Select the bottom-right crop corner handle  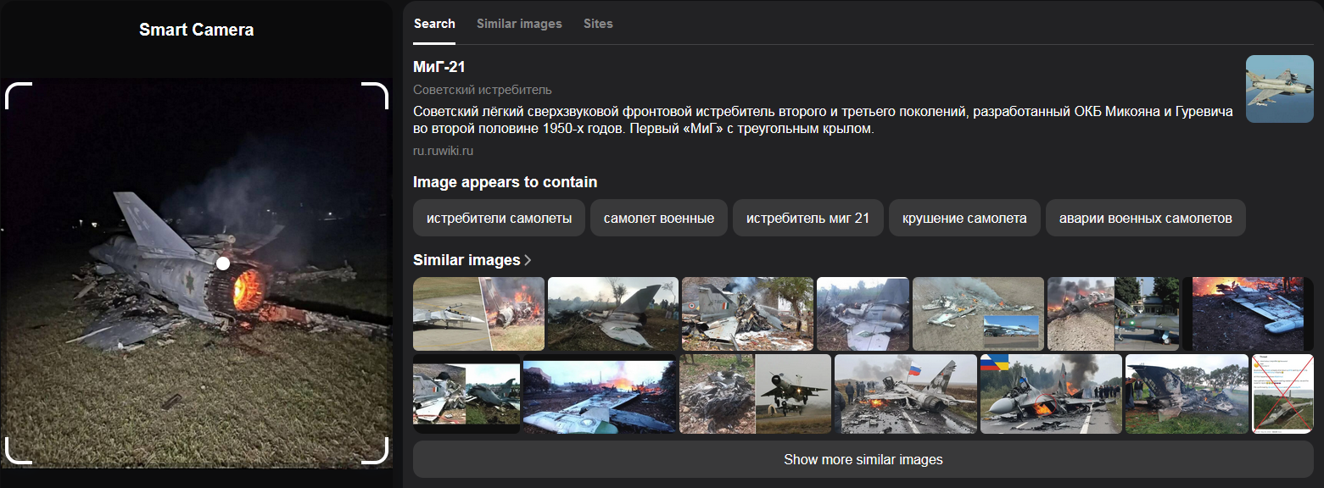[375, 451]
